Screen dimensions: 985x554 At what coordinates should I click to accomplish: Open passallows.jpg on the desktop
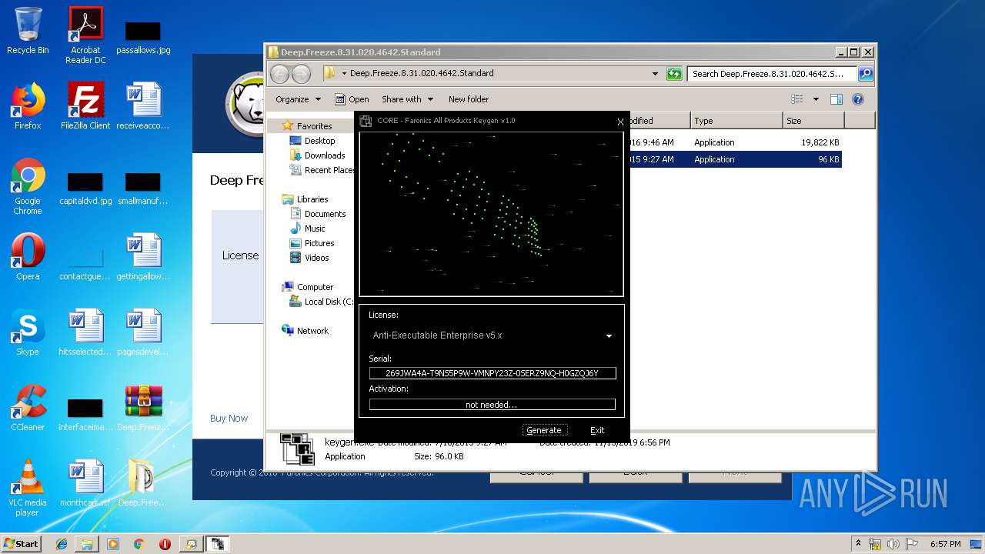pos(143,37)
